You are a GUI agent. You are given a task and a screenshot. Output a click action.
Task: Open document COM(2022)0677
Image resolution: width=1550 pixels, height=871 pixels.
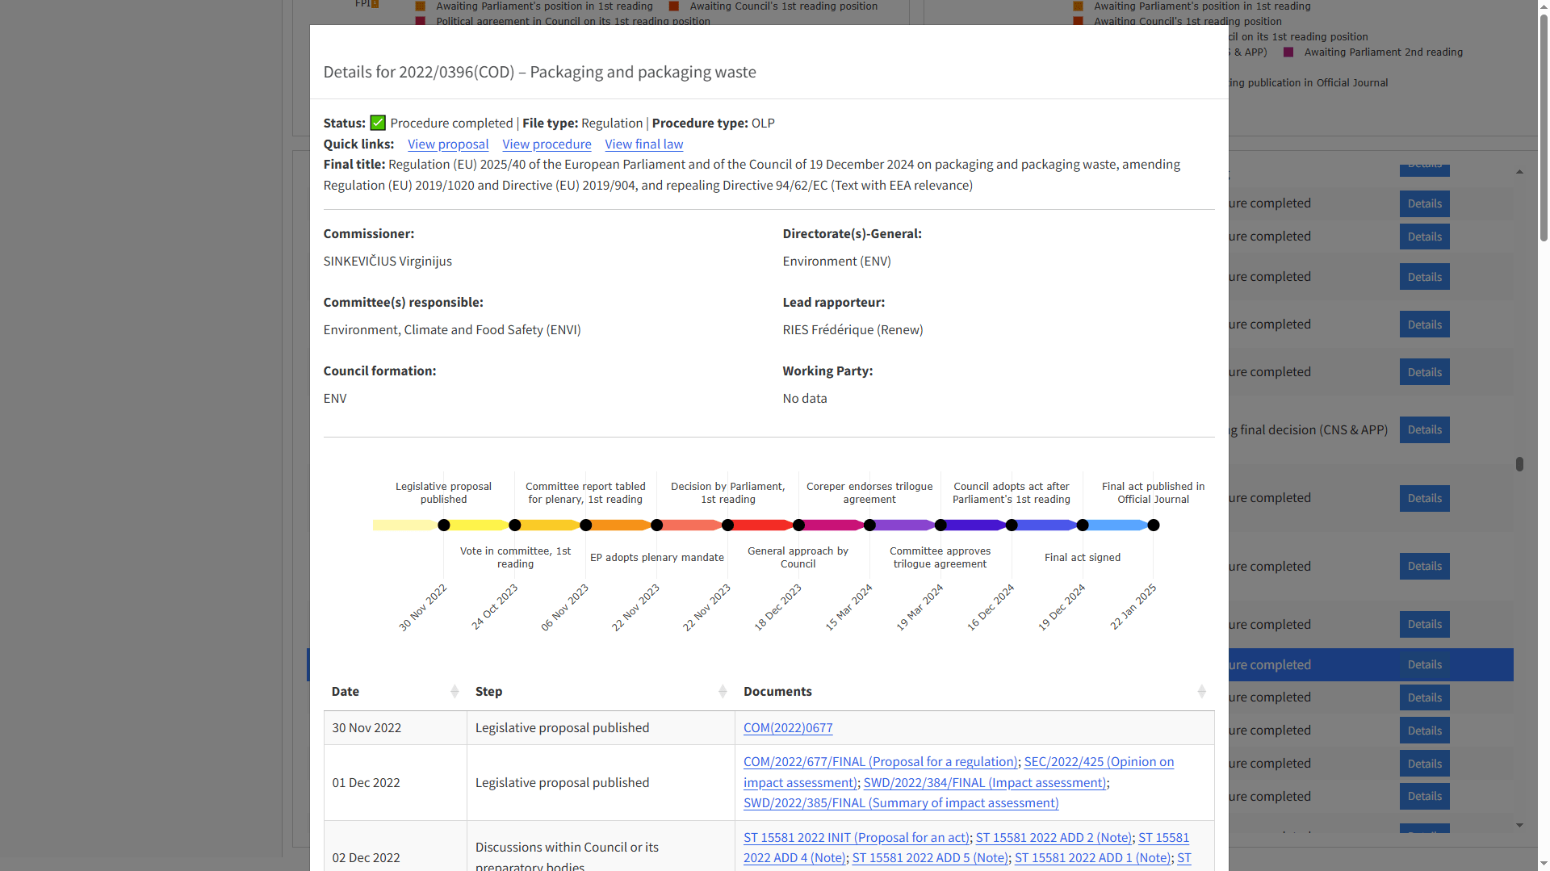pos(787,727)
